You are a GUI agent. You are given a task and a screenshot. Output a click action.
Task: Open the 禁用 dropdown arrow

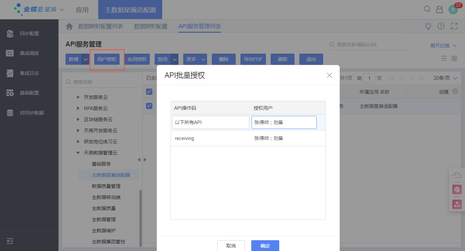point(175,59)
